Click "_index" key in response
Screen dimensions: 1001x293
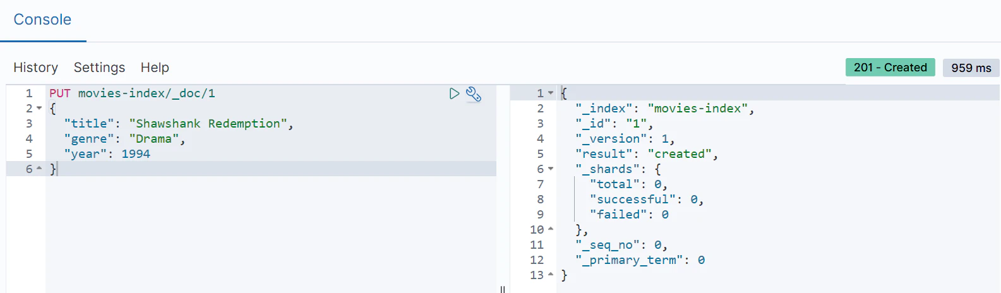pos(604,109)
